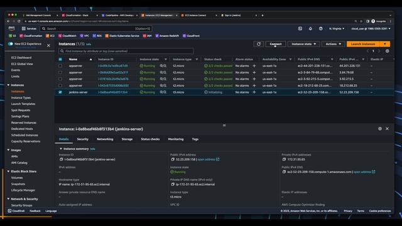Copy the private IPv4 address 172.31.95.65
Screen dimensions: 402x226
pos(284,159)
